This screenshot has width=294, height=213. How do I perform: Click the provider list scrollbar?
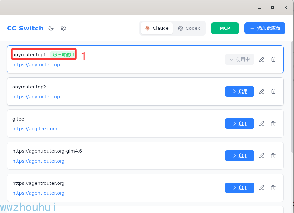point(292,97)
